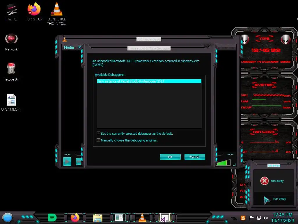298x224 pixels.
Task: Click Play button in VLC window
Action: click(67, 162)
